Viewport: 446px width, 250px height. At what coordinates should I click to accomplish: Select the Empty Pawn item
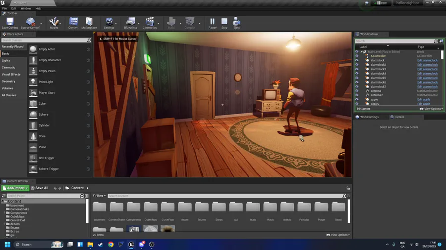(60, 71)
